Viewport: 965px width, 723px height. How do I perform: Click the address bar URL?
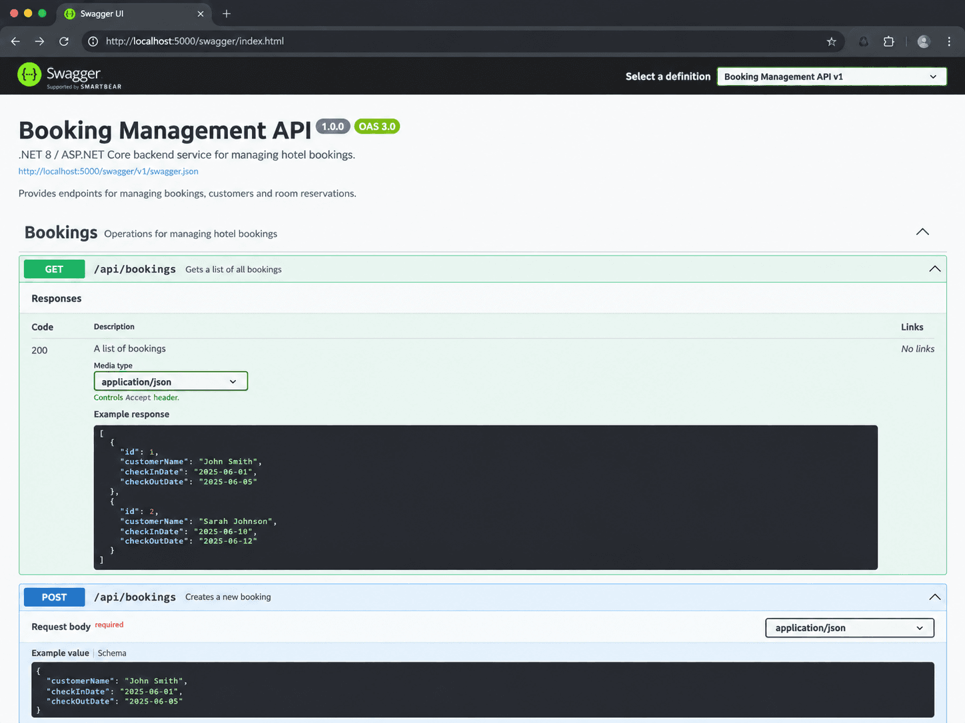(195, 41)
